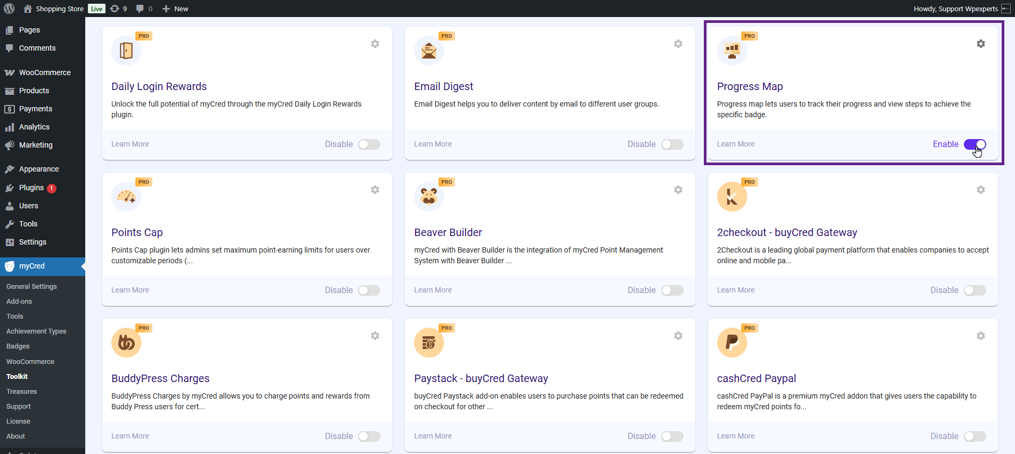The width and height of the screenshot is (1015, 454).
Task: Open Progress Map settings gear
Action: [980, 44]
